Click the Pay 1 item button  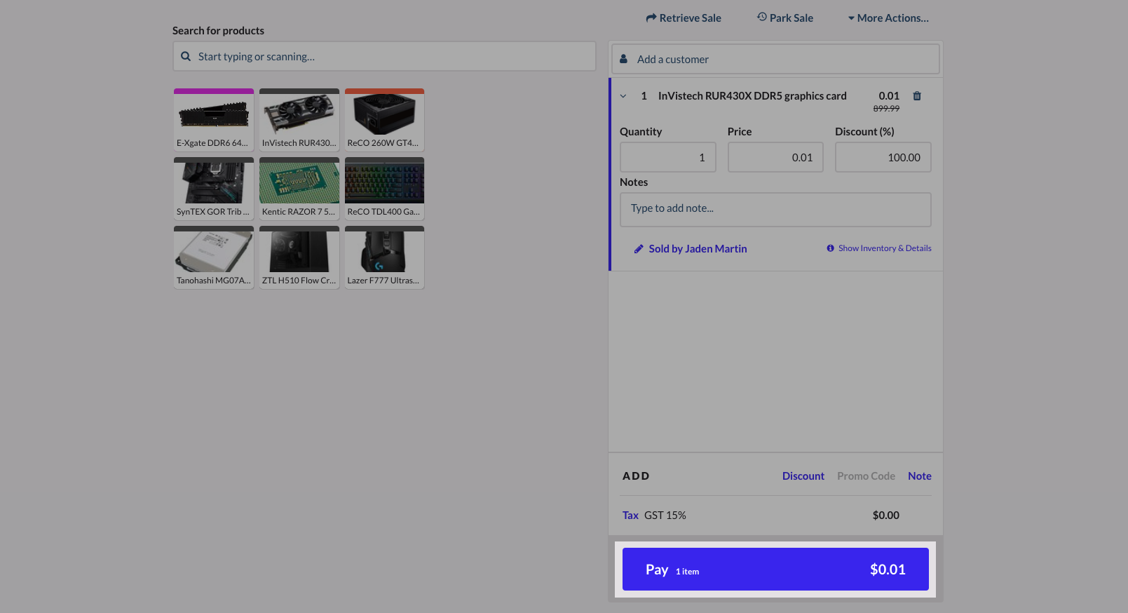(775, 569)
